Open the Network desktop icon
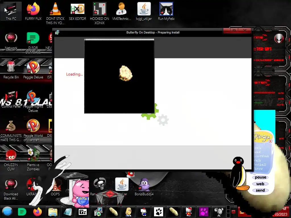291x218 pixels. point(11,41)
